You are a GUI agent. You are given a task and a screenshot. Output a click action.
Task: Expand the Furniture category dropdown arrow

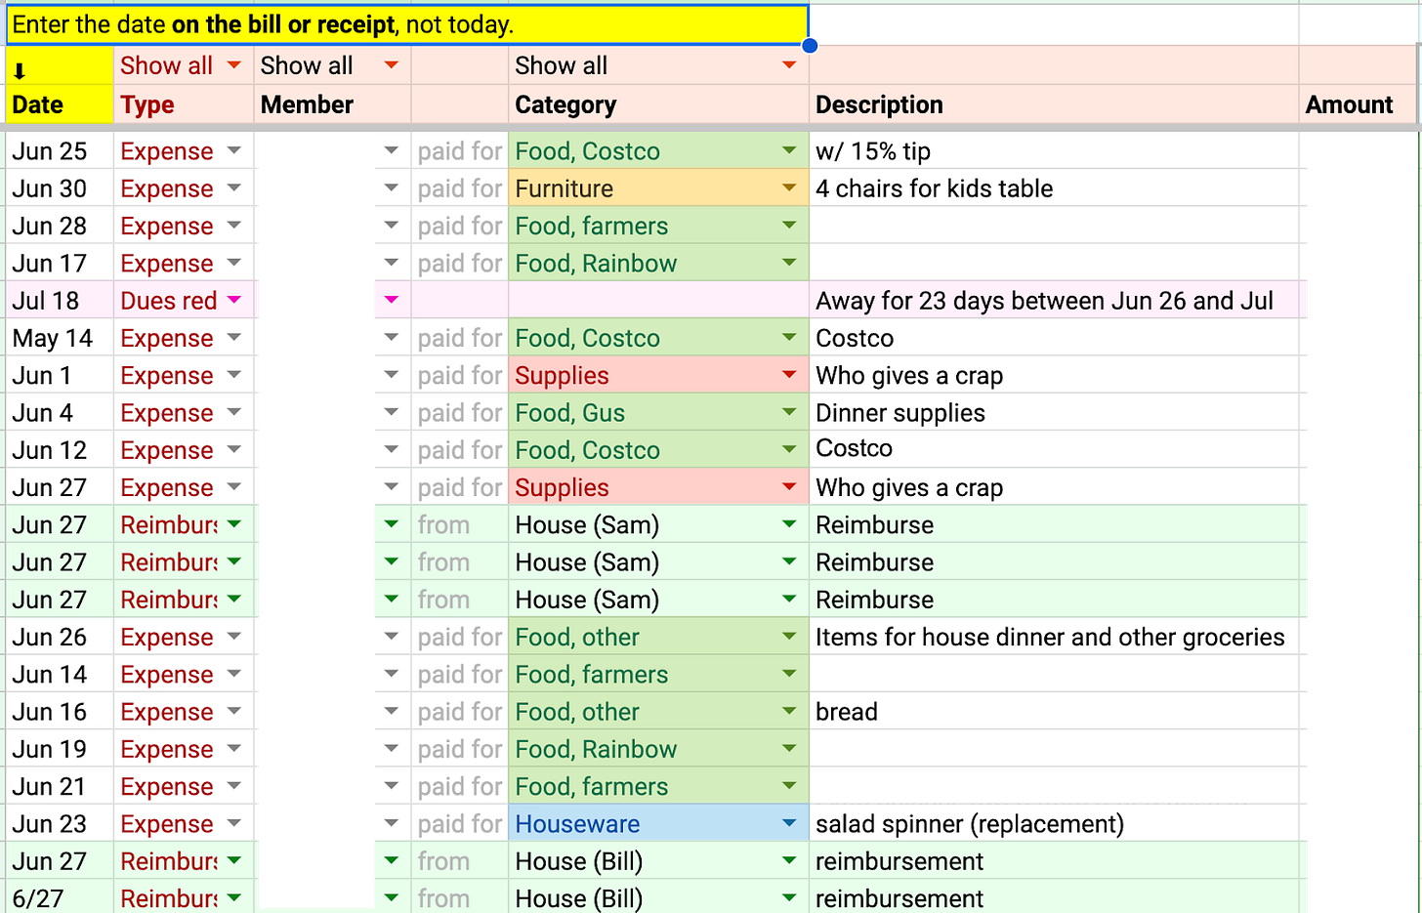pyautogui.click(x=789, y=188)
